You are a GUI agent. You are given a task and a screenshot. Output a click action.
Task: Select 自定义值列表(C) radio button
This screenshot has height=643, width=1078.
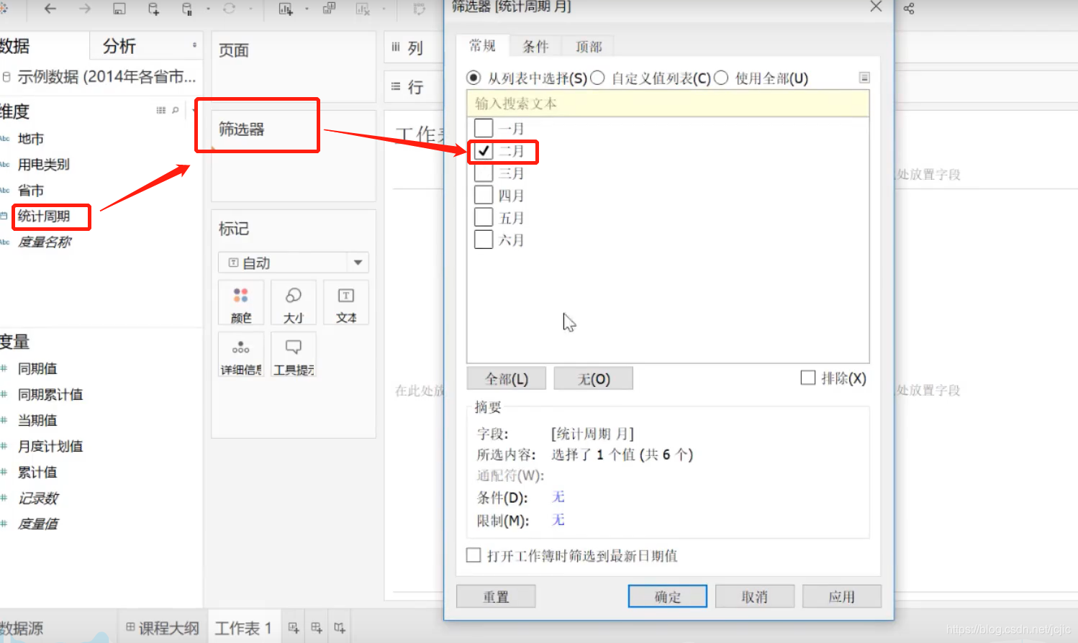click(x=597, y=78)
